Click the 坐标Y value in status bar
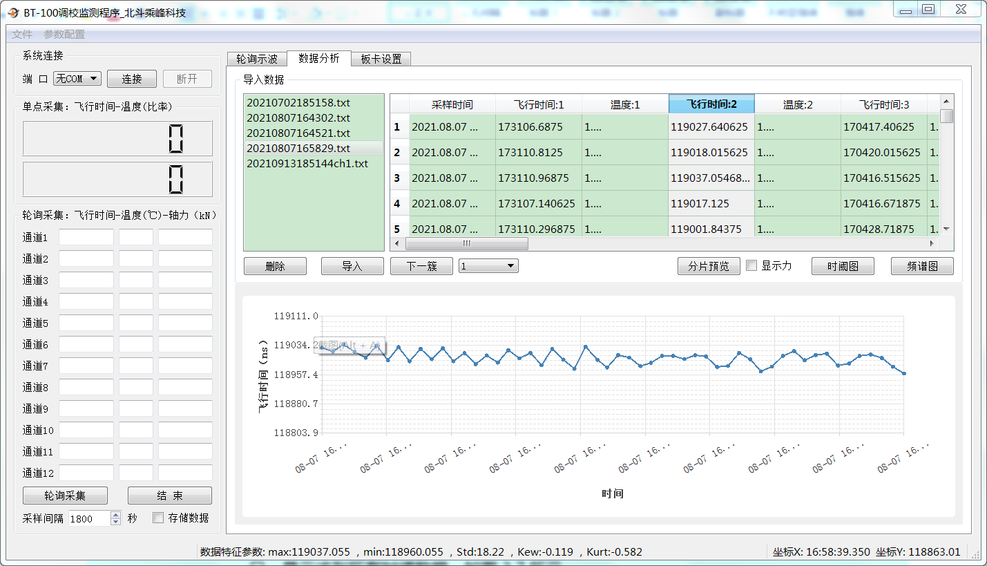This screenshot has width=987, height=566. pyautogui.click(x=919, y=552)
